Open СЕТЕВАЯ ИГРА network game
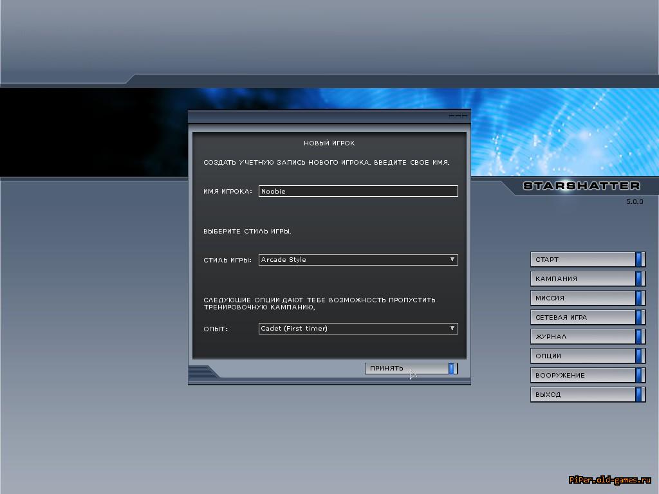The image size is (659, 494). tap(587, 317)
